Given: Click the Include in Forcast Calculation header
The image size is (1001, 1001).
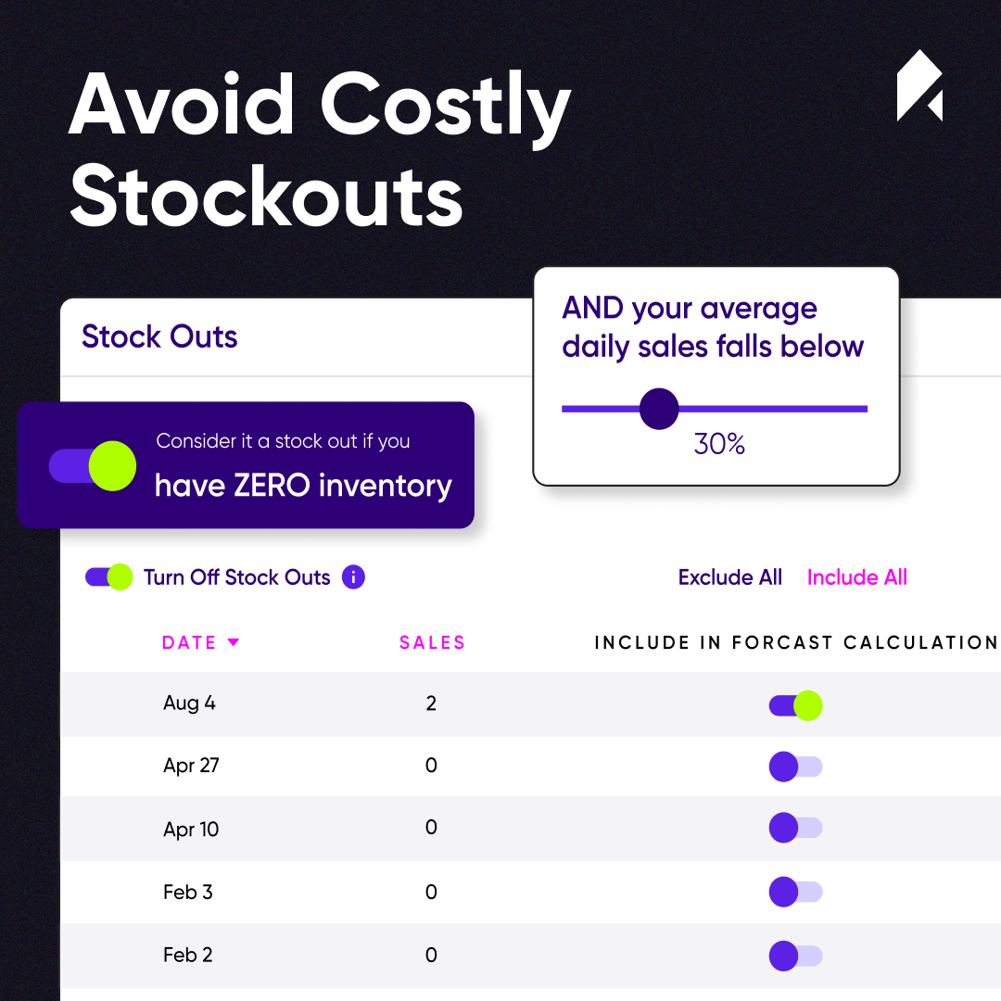Looking at the screenshot, I should (795, 642).
